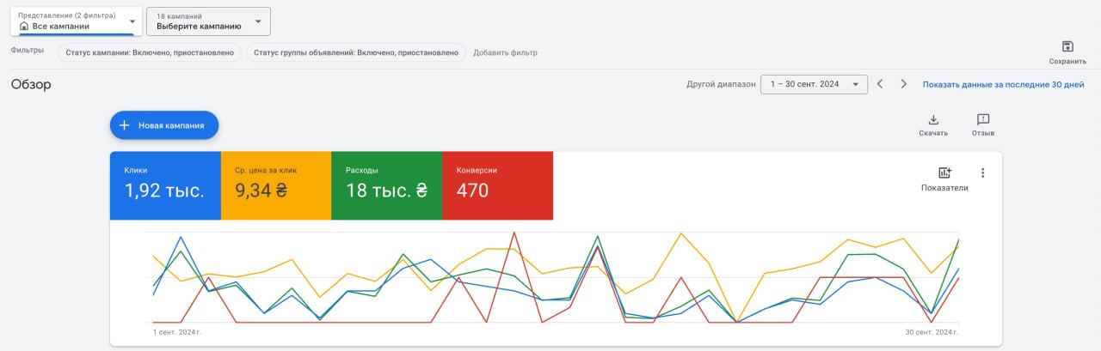The image size is (1101, 351).
Task: Open the 1 – 30 сент. 2024 date picker
Action: (x=814, y=84)
